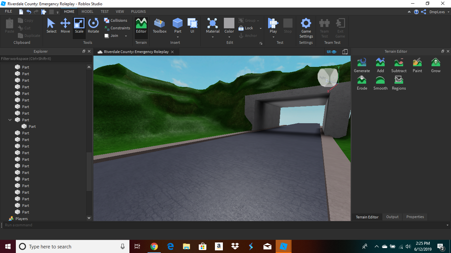This screenshot has height=253, width=451.
Task: Select the Erode terrain tool
Action: coord(362,83)
